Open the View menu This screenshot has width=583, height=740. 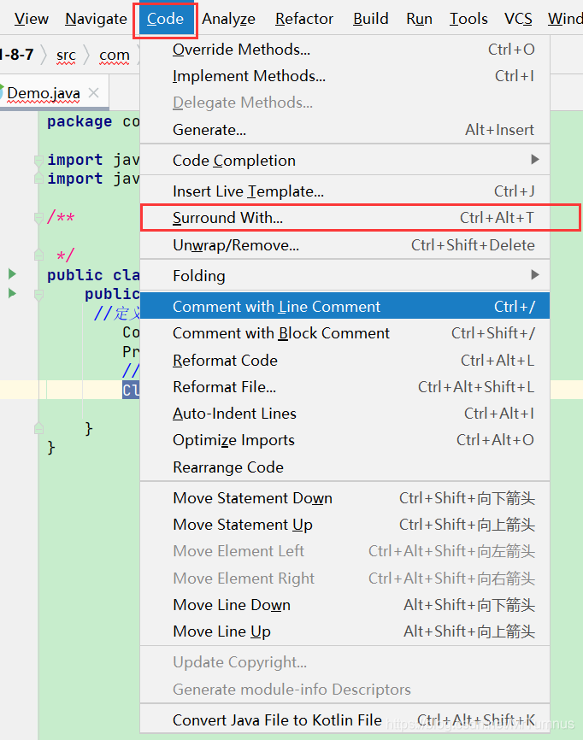pos(31,19)
